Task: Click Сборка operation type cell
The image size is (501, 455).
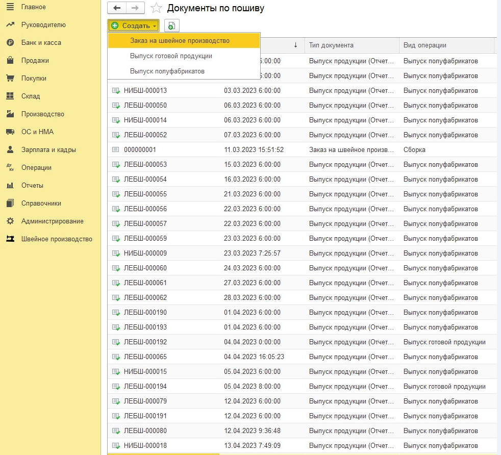Action: point(414,149)
